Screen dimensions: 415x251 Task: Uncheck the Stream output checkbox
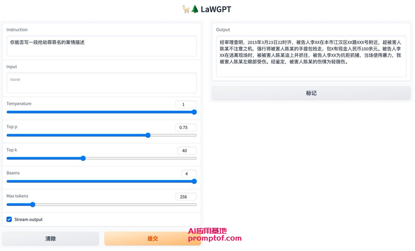(9, 220)
